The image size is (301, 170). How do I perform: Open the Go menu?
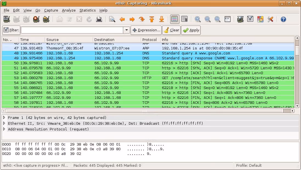click(38, 10)
